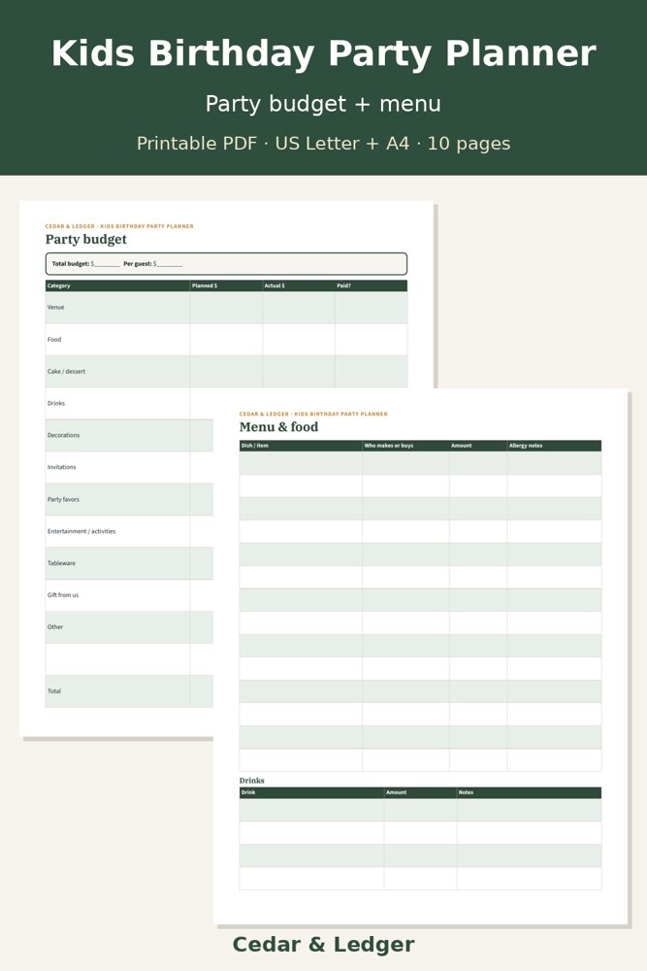
Task: Click the 'Cedar & Ledger' brand name at bottom
Action: coord(324,945)
